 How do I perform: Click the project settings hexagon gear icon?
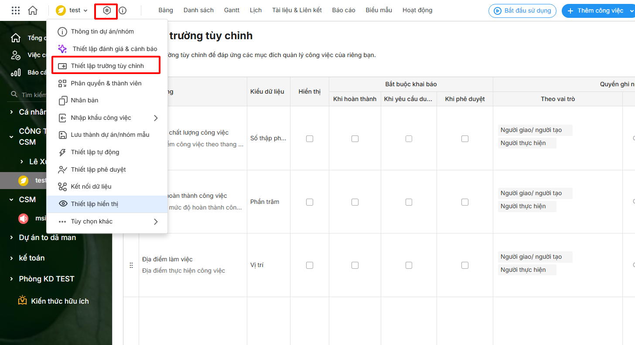[x=106, y=10]
